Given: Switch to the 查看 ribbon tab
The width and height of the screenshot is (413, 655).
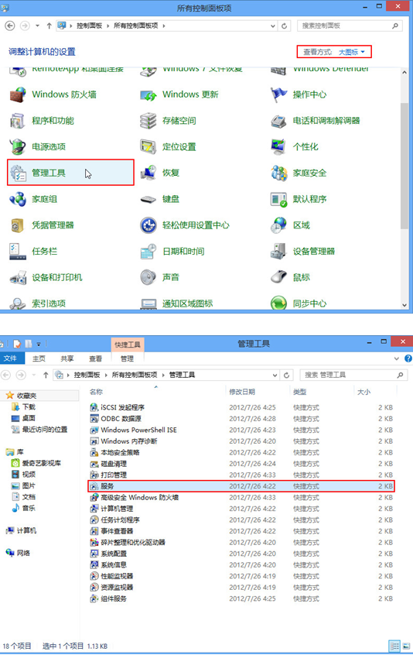Looking at the screenshot, I should 96,358.
